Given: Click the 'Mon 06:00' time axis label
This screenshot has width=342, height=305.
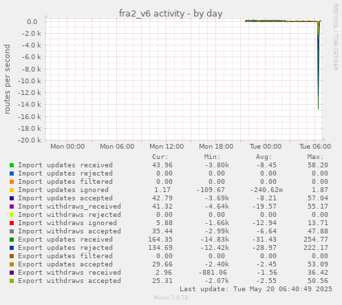Looking at the screenshot, I should tap(117, 147).
